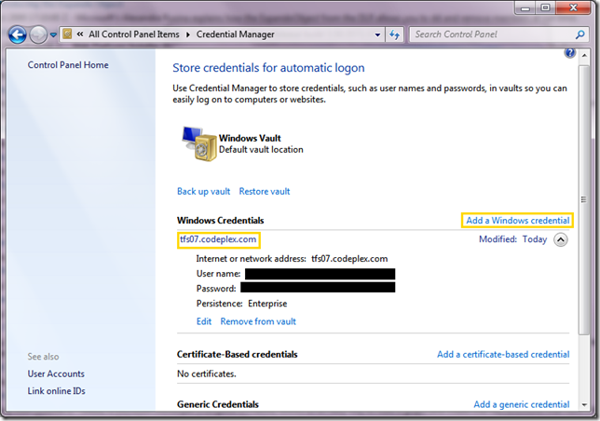The height and width of the screenshot is (421, 600).
Task: Click the vertical scrollbar thumb
Action: [584, 199]
